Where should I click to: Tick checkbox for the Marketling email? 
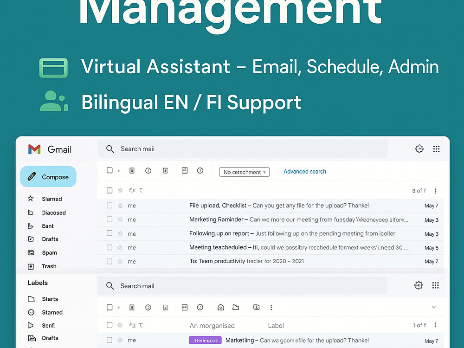(110, 340)
